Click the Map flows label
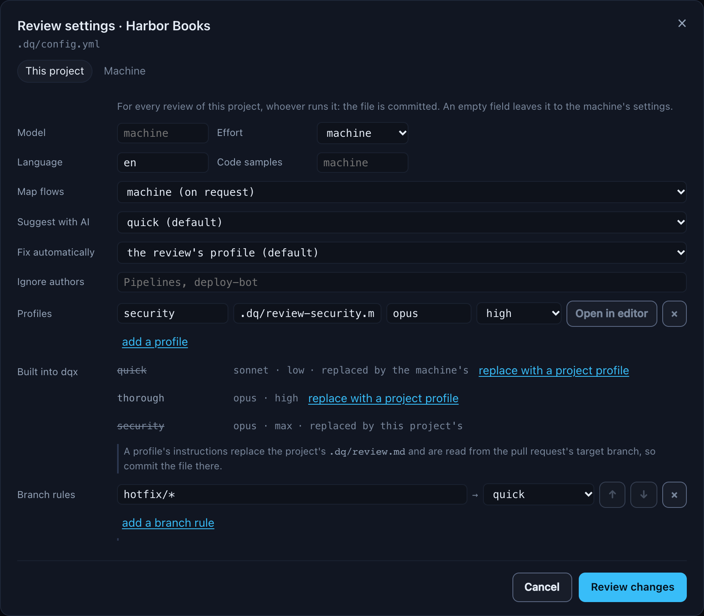This screenshot has height=616, width=704. (41, 192)
